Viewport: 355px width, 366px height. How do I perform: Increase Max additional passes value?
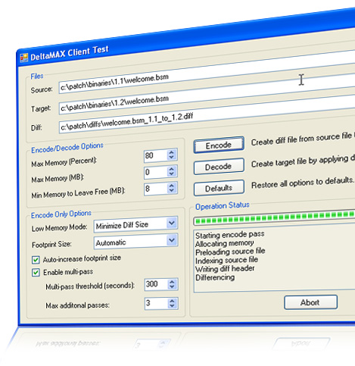tap(172, 301)
